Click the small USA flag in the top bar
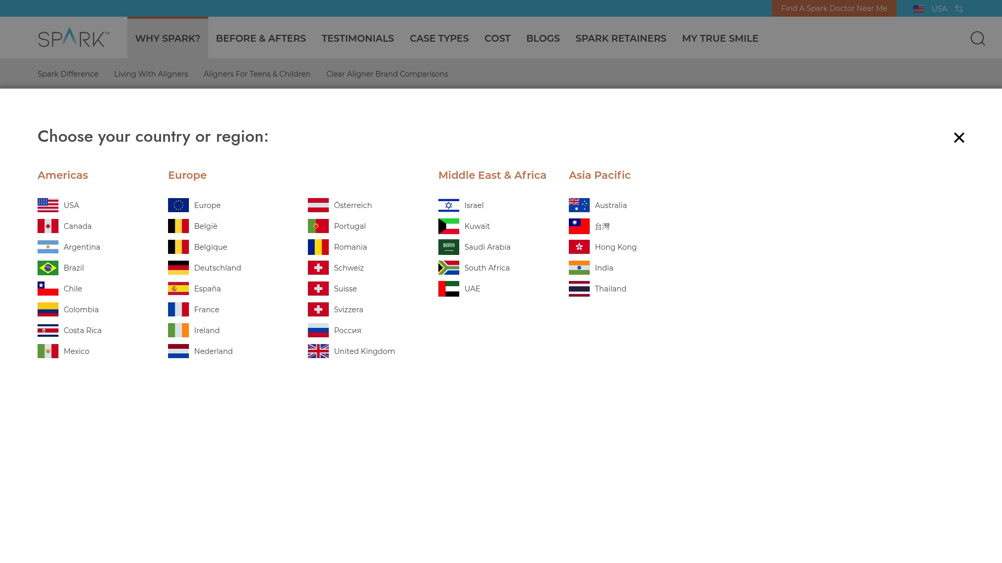This screenshot has width=1002, height=563. (918, 9)
